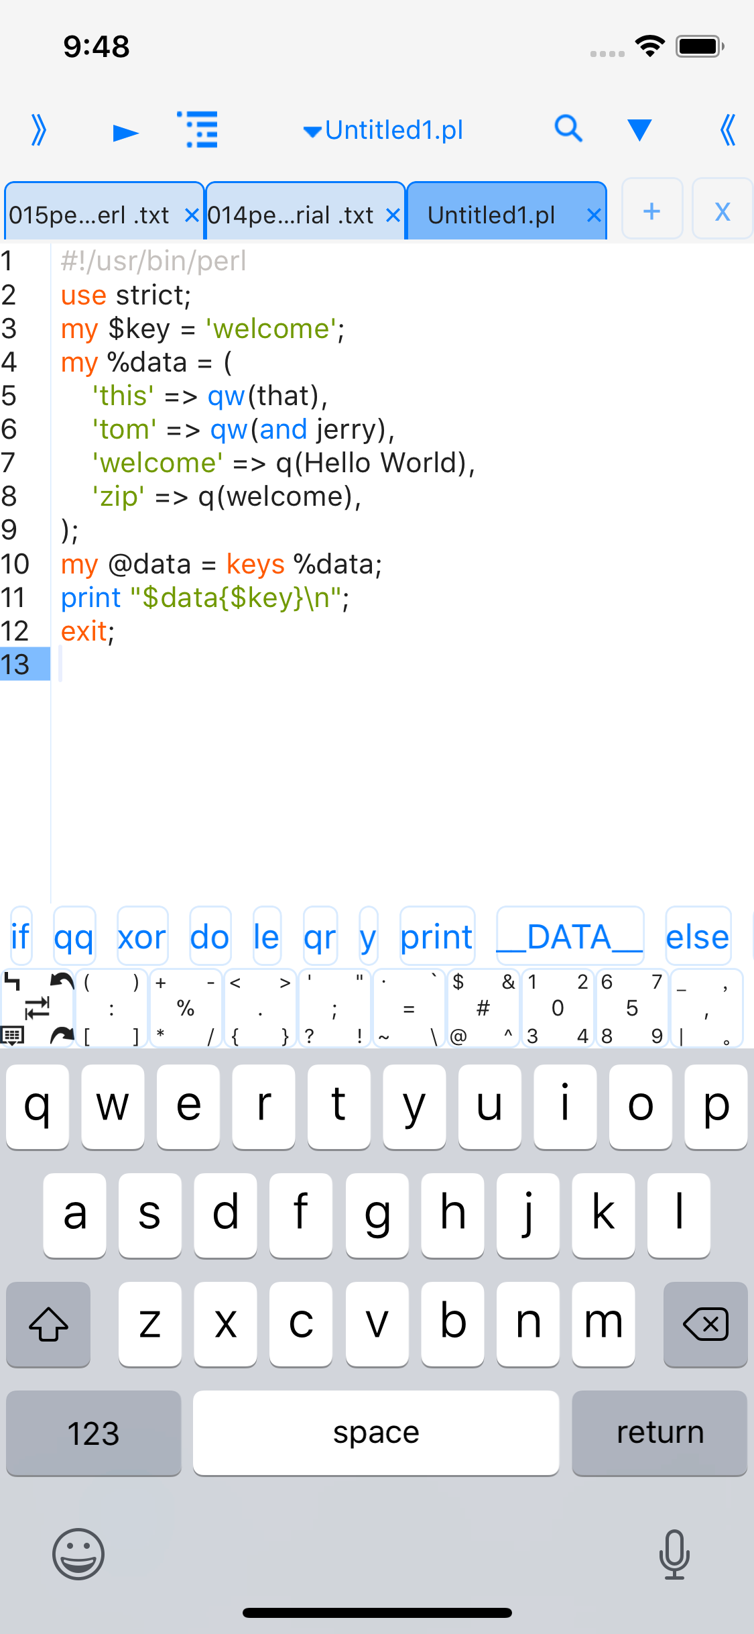
Task: Tap the tab indent arrows key
Action: tap(37, 1007)
